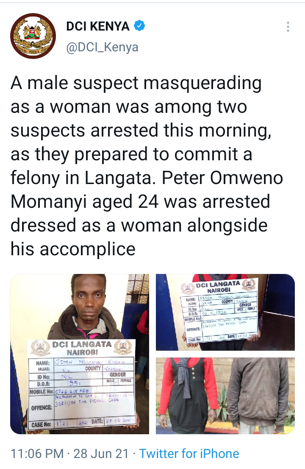Open the DCI KENYA display name
Image resolution: width=305 pixels, height=469 pixels.
(98, 26)
